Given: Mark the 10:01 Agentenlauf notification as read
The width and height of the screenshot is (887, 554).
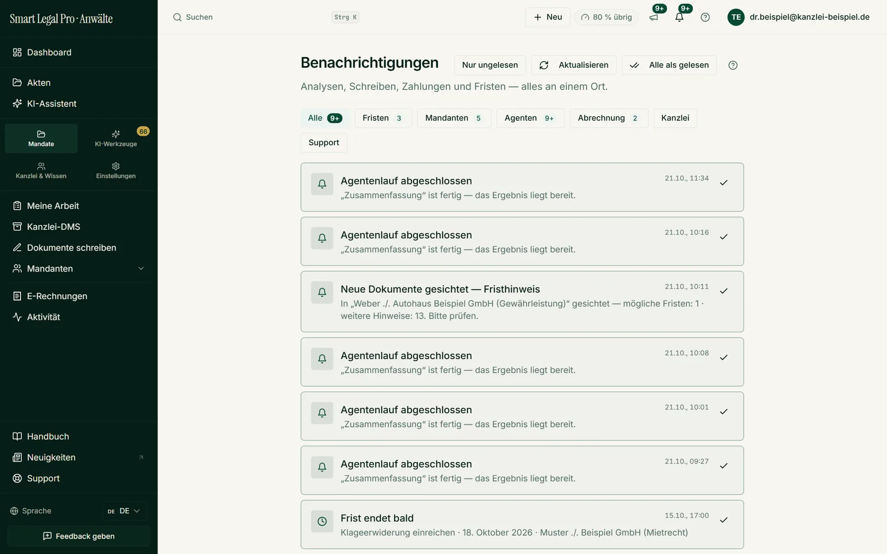Looking at the screenshot, I should (723, 412).
